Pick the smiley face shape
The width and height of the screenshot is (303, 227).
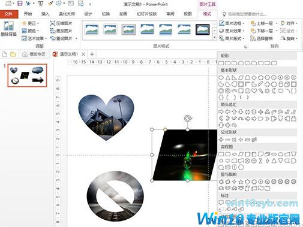(247, 91)
